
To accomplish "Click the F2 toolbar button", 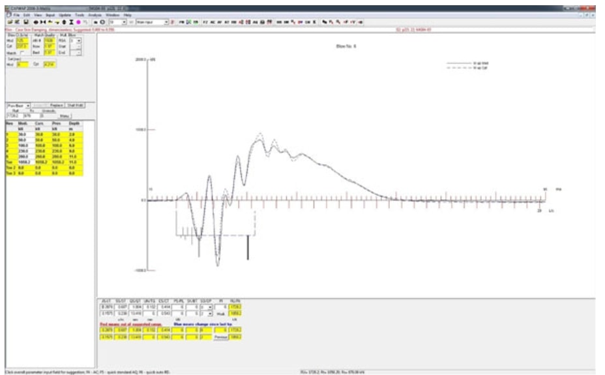I will (x=205, y=21).
